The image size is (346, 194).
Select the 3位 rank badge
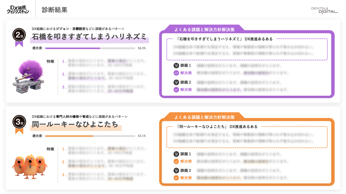point(19,122)
